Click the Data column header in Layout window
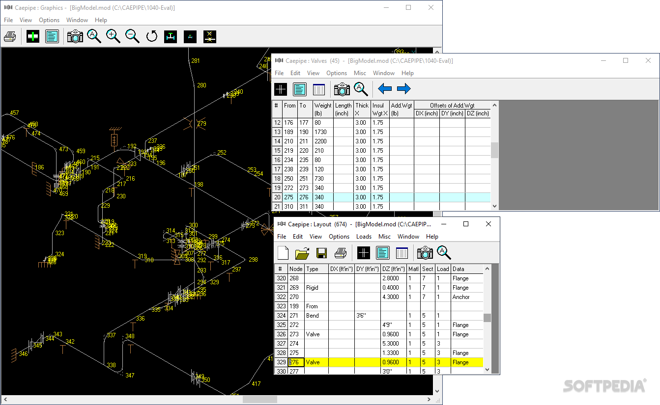Screen dimensions: 660x405 click(467, 269)
